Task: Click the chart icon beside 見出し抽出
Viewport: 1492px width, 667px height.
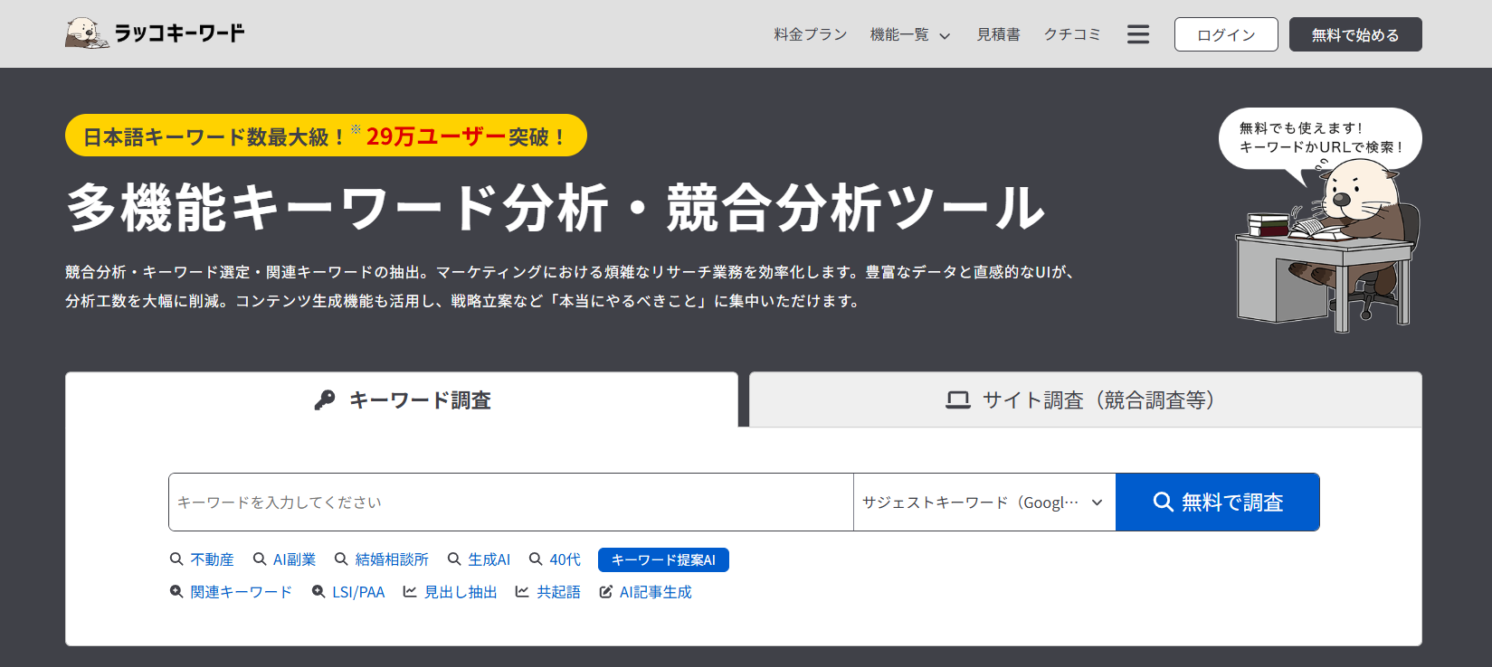Action: (410, 592)
